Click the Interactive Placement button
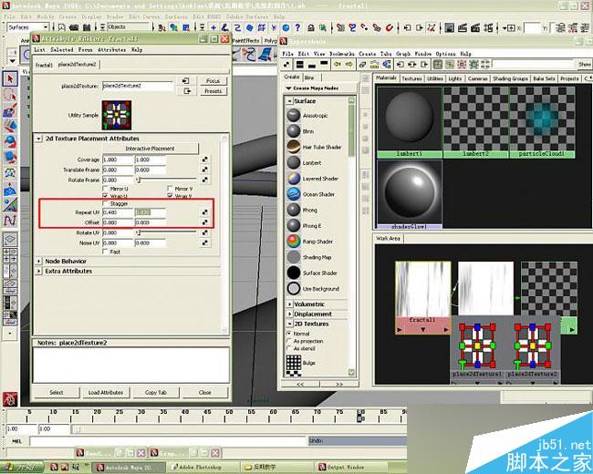The image size is (593, 474). 151,149
